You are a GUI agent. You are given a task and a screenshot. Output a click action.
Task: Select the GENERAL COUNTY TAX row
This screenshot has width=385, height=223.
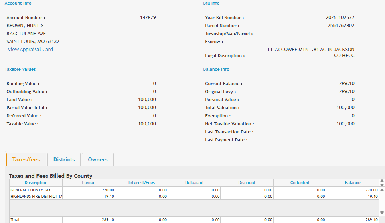(x=36, y=190)
